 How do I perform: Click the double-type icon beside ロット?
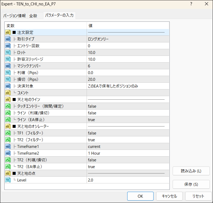[x=8, y=52]
